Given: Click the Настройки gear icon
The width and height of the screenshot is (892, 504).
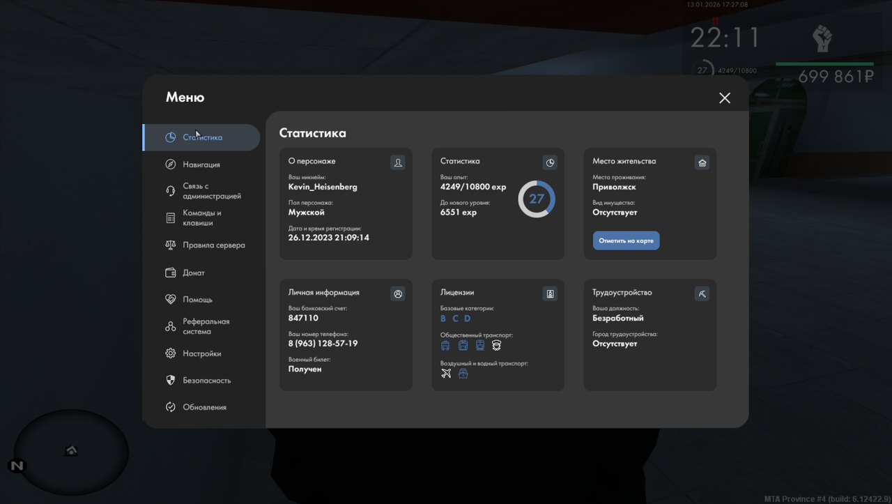Looking at the screenshot, I should tap(170, 353).
